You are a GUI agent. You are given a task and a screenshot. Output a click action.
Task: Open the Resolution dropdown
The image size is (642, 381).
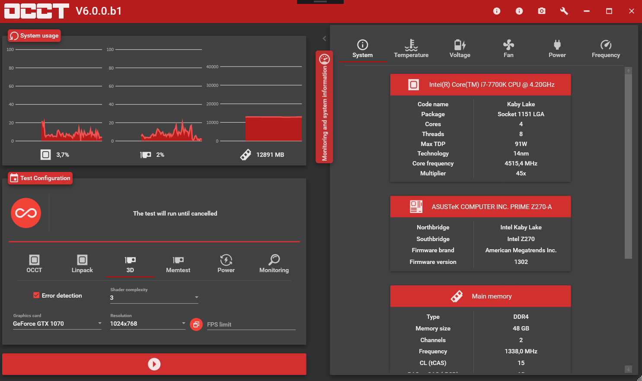pyautogui.click(x=147, y=324)
